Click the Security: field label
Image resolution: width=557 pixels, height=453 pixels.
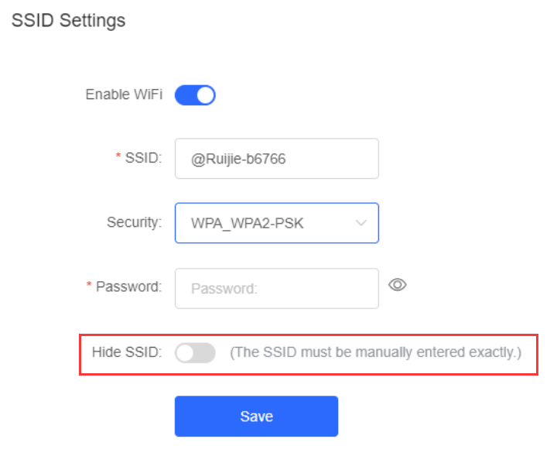(135, 222)
